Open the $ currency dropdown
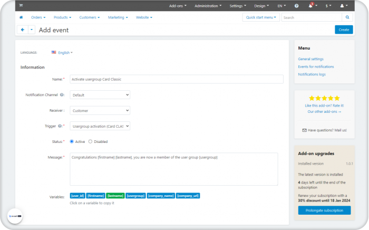 pos(328,6)
